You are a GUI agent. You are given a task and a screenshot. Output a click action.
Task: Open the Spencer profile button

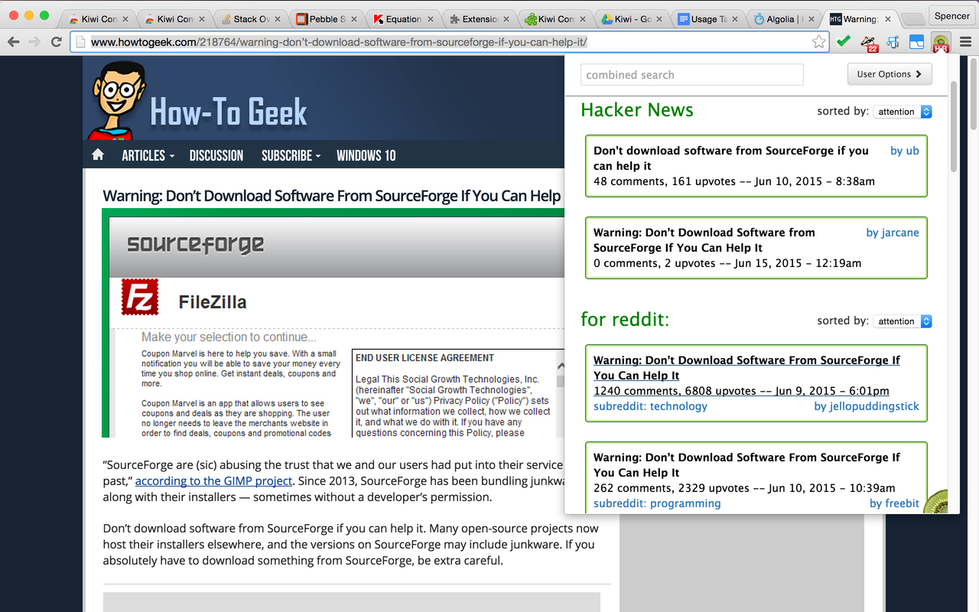[951, 16]
